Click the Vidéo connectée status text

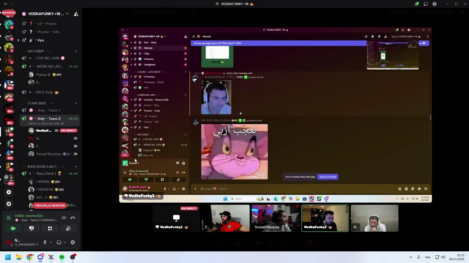point(29,216)
